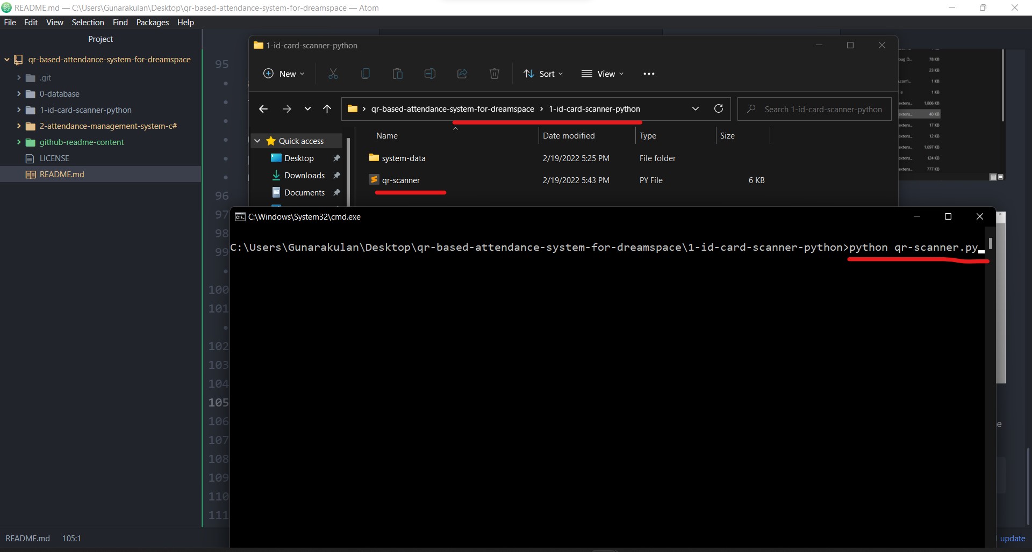Click the Rename icon in File Explorer toolbar
Screen dimensions: 1032x552
tap(430, 74)
